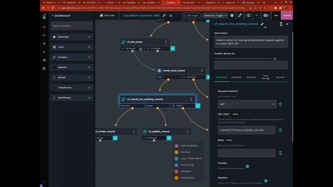The image size is (333, 187).
Task: Open cf_search_for_existing_record node options menu
Action: click(191, 99)
